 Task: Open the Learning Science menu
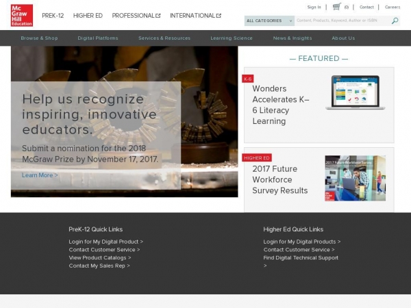point(232,38)
